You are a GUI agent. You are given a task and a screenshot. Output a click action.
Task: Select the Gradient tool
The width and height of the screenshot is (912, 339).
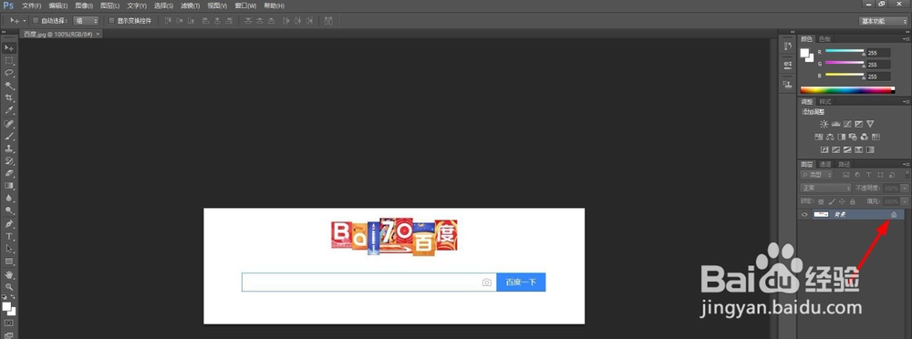coord(9,186)
